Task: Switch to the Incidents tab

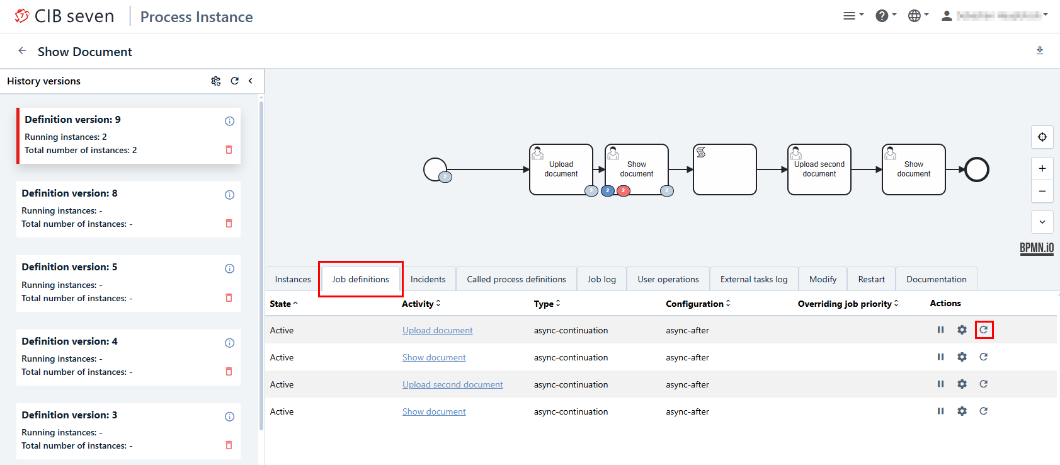Action: pos(428,279)
